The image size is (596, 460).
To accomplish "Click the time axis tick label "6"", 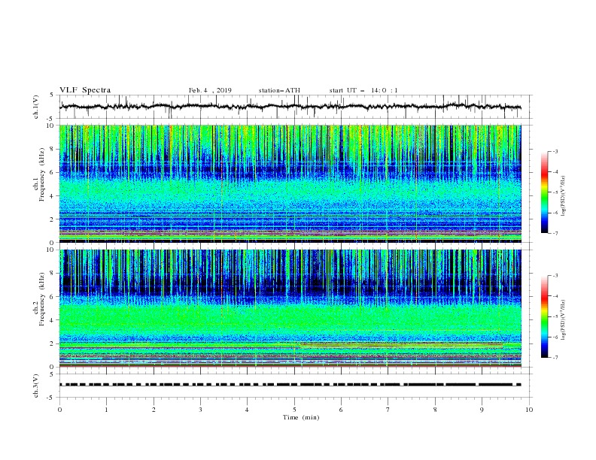I will pos(341,410).
